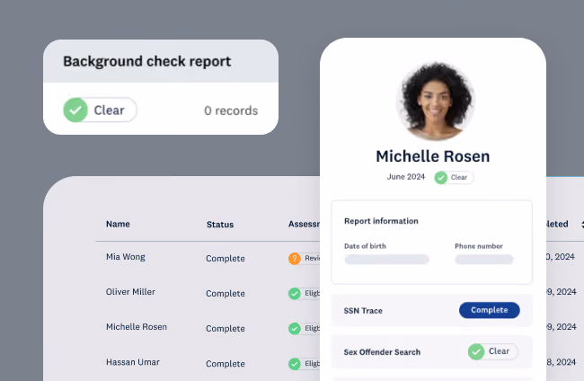Click the Complete badge for SSN Trace
The width and height of the screenshot is (584, 381).
click(490, 310)
